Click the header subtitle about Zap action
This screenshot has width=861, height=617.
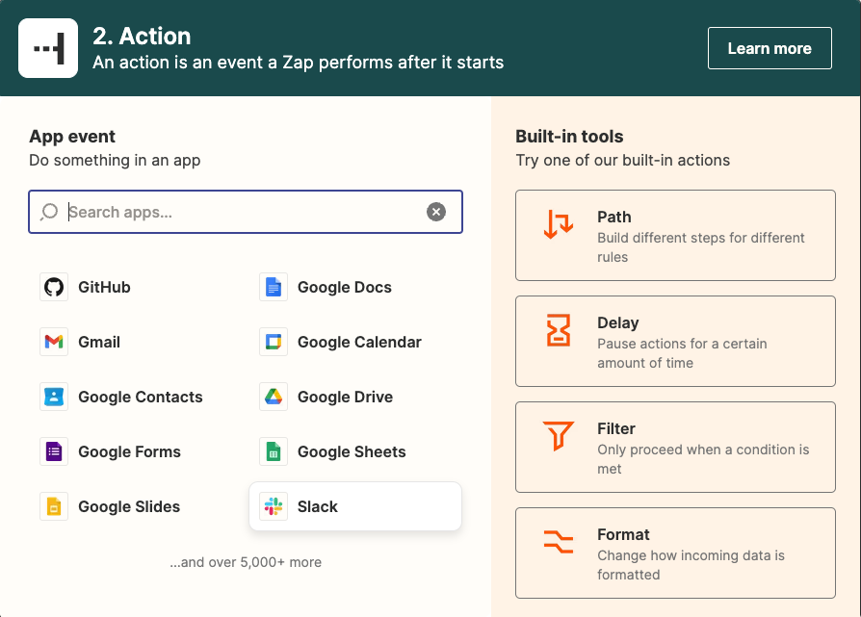(x=299, y=63)
